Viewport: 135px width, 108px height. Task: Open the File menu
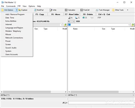point(3,6)
